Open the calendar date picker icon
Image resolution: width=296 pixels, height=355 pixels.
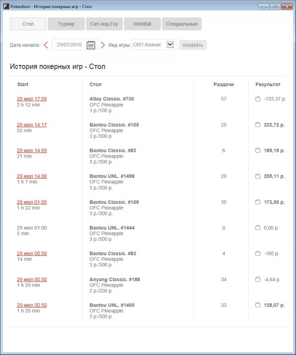[91, 45]
